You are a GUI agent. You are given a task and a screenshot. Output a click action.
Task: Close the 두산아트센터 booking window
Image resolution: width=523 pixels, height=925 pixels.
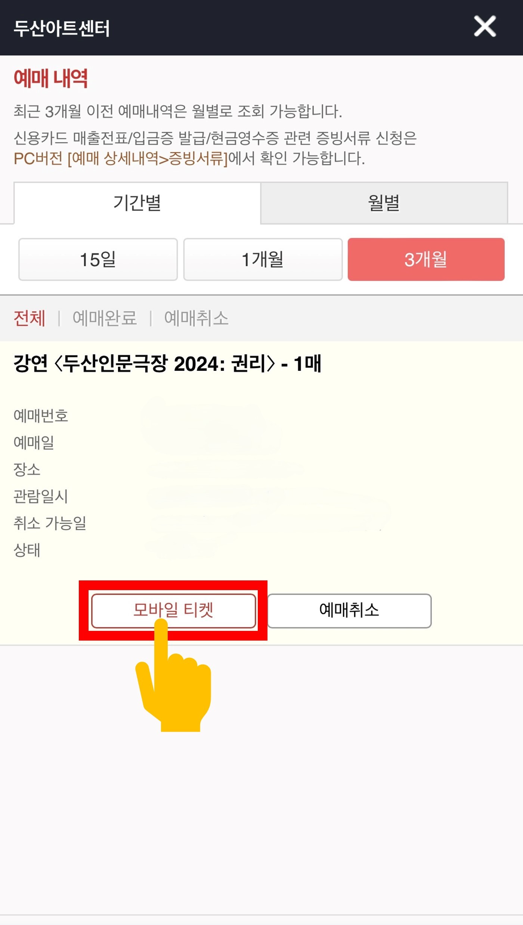click(485, 27)
